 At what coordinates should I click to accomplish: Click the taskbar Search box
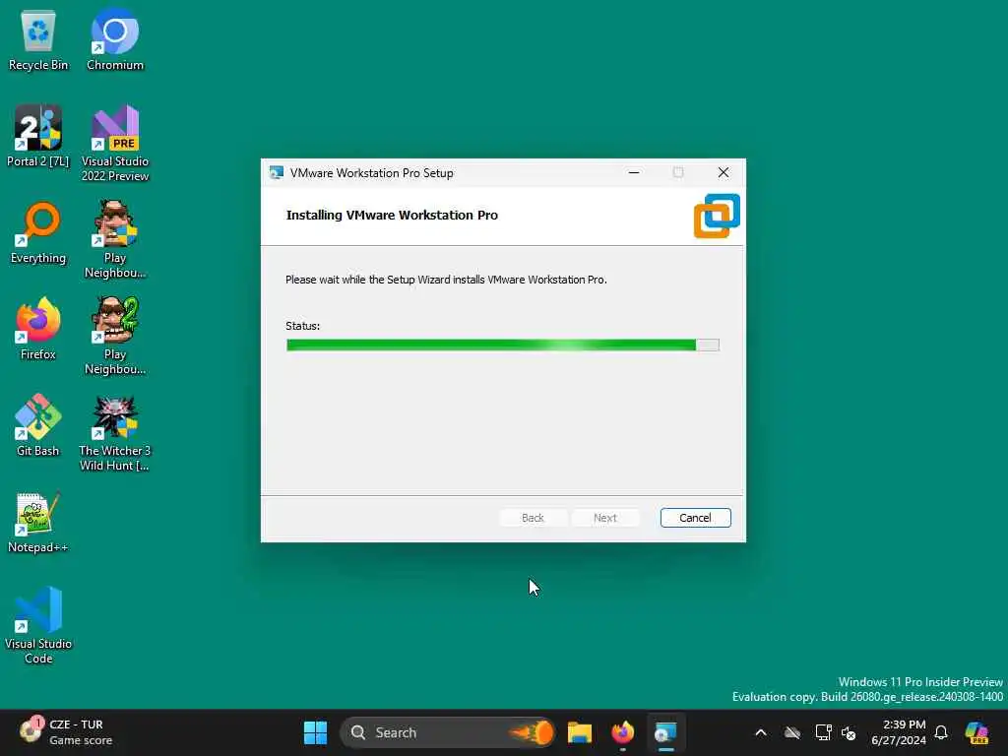click(448, 732)
